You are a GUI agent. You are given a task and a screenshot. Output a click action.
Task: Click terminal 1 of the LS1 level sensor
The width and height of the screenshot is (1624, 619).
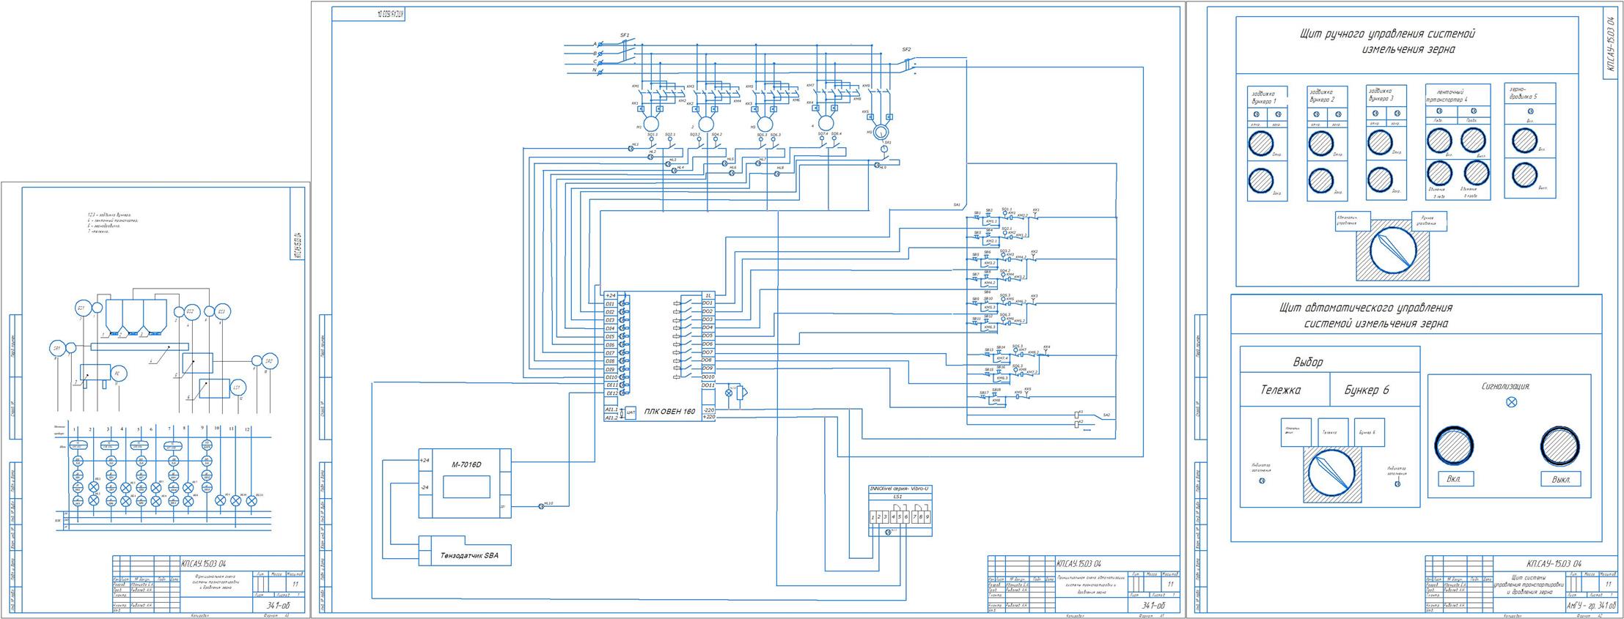(x=872, y=517)
